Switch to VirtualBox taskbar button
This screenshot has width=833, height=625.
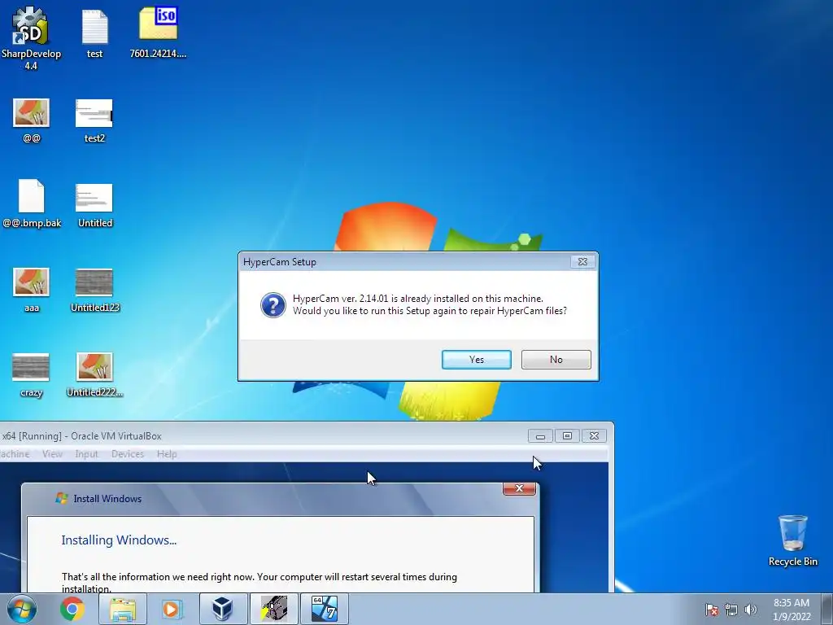pyautogui.click(x=223, y=609)
